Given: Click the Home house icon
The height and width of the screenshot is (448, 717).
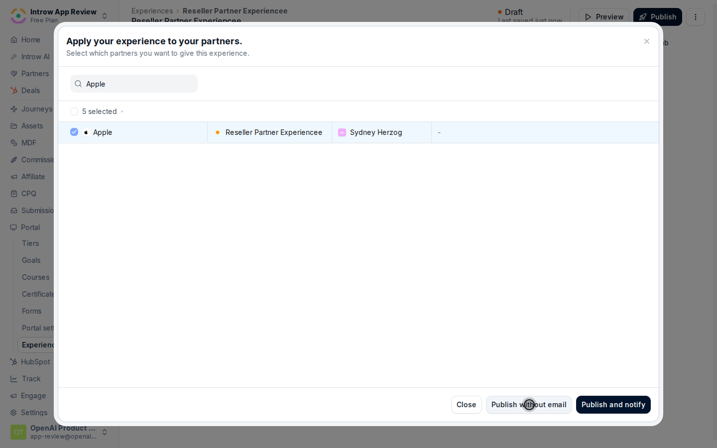Looking at the screenshot, I should pyautogui.click(x=14, y=40).
